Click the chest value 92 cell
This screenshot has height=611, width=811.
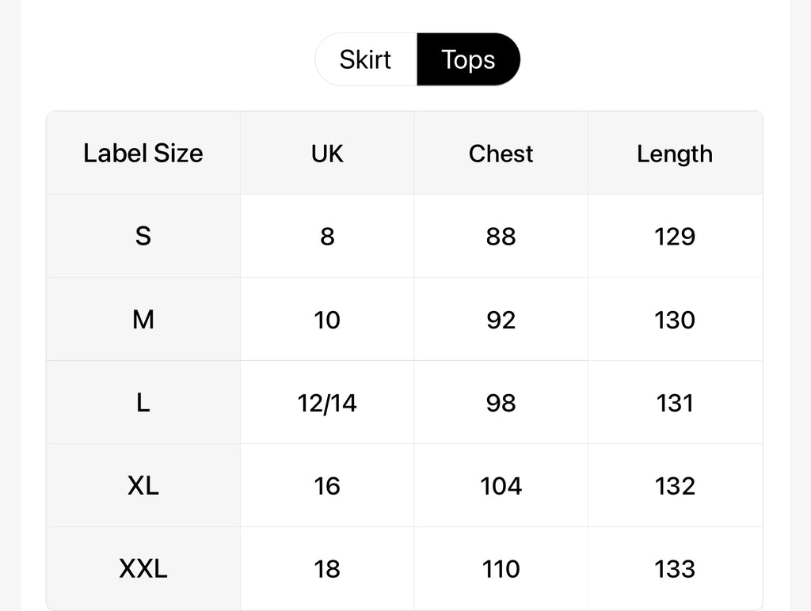pos(501,320)
